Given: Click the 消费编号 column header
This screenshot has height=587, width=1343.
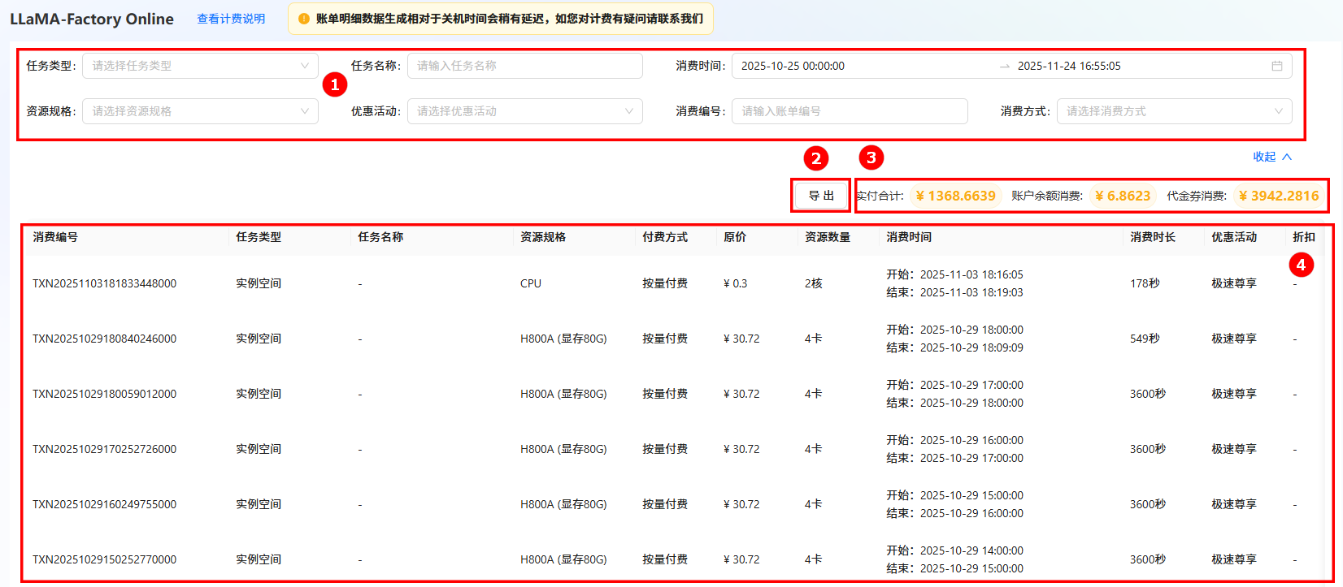Looking at the screenshot, I should click(55, 237).
